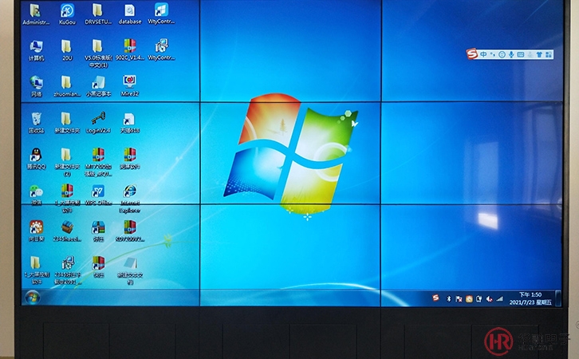The width and height of the screenshot is (579, 359).
Task: Open the database file icon
Action: 130,14
